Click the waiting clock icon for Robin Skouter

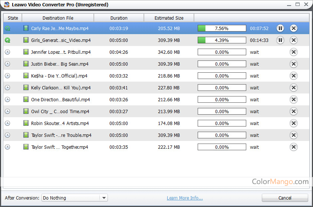tap(7, 124)
